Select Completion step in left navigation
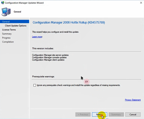The image size is (144, 119). coord(8,42)
